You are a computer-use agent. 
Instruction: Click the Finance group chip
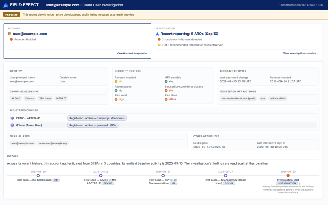tap(30, 98)
